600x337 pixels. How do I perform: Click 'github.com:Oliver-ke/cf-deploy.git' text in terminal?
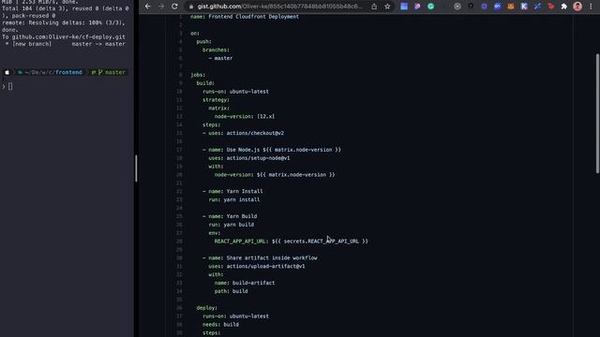(x=68, y=37)
